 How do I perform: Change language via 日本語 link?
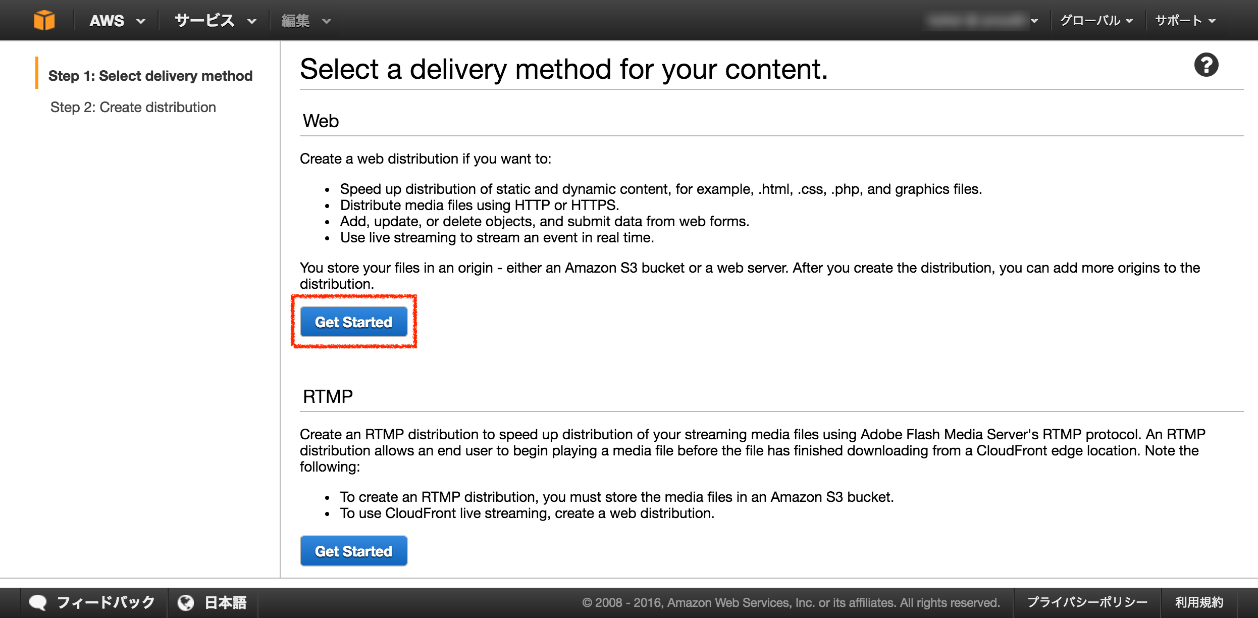[x=225, y=602]
